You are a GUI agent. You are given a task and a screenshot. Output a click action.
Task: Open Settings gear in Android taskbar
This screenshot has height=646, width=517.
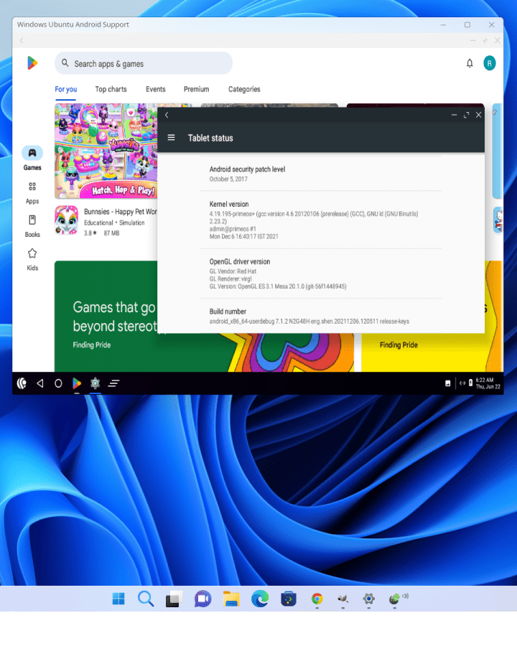click(95, 383)
